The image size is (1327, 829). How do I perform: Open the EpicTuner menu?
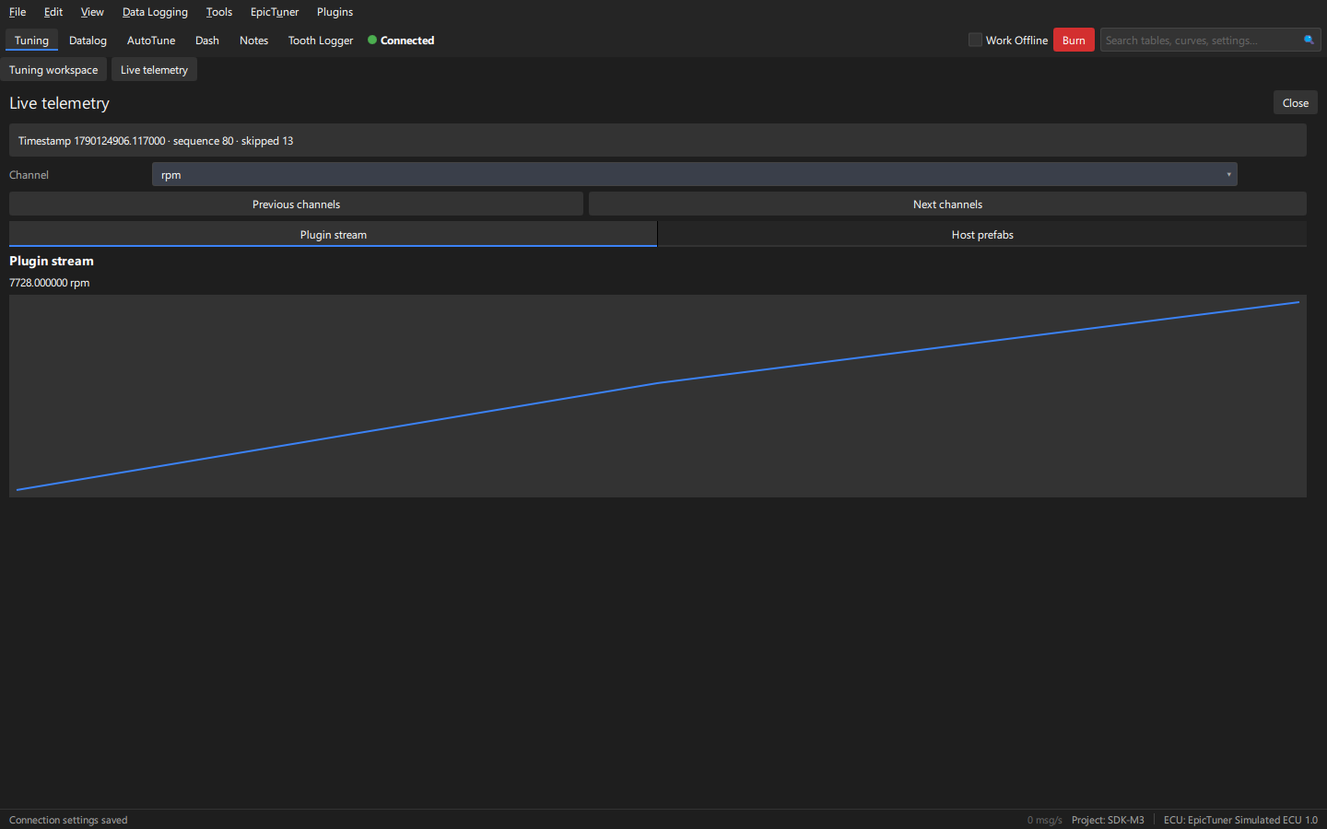[275, 12]
